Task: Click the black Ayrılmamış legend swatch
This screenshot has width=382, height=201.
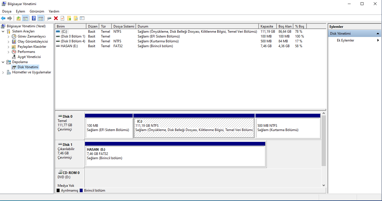Action: (58, 190)
